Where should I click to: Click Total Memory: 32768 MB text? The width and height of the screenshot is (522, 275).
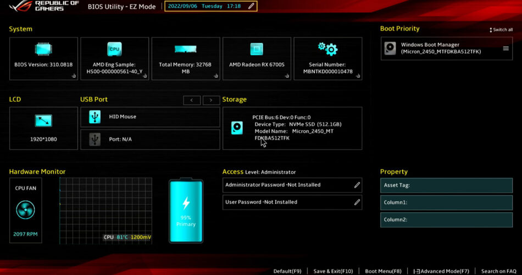click(x=185, y=68)
